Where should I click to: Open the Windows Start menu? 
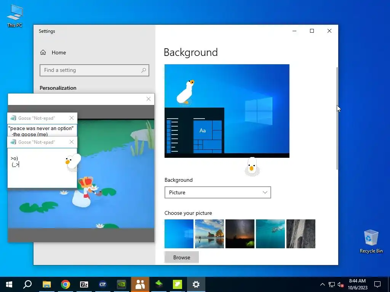coord(9,284)
